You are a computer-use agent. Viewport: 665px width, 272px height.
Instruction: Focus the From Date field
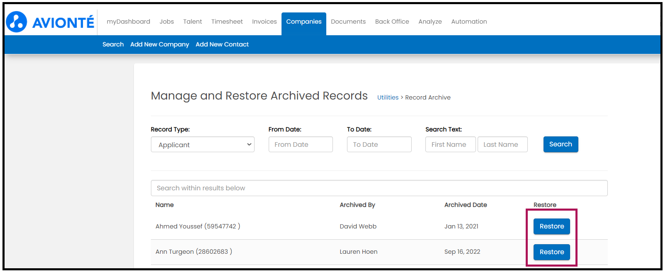point(300,145)
